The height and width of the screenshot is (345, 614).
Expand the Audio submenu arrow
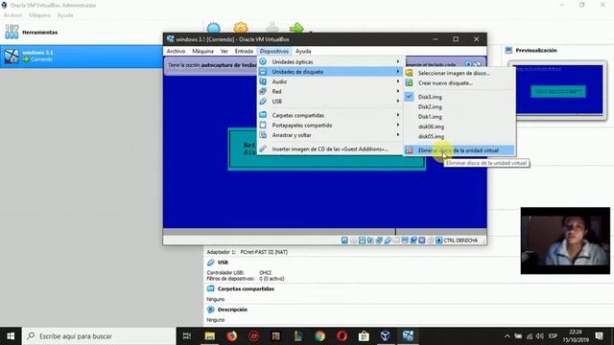coord(398,81)
